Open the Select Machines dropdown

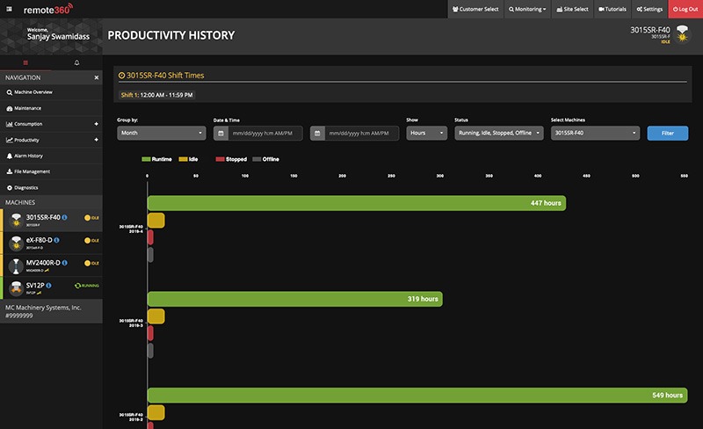point(594,134)
